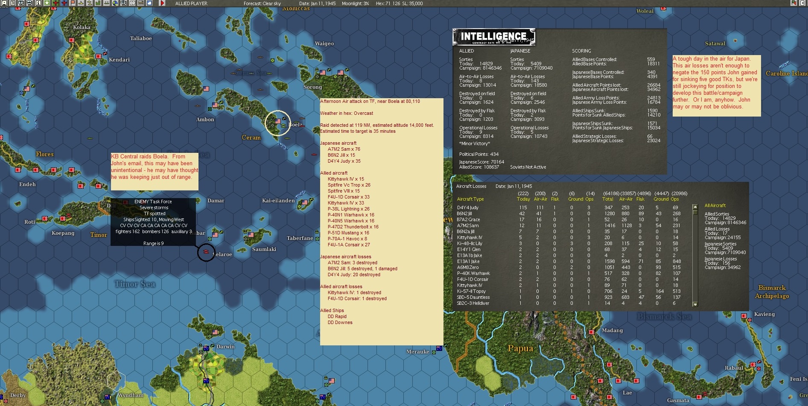Click the crosshair target toolbar icon
The image size is (808, 406).
pos(123,3)
